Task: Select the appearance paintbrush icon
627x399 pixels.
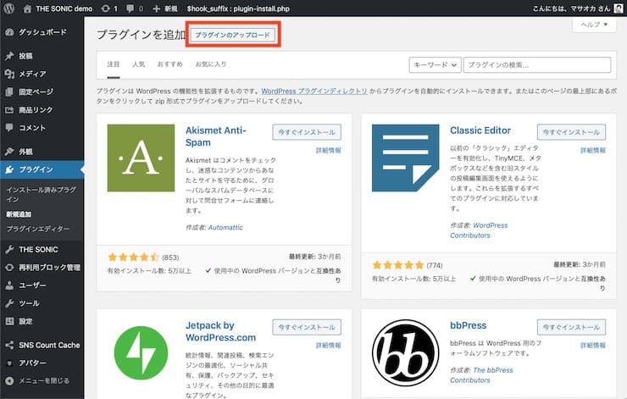Action: click(x=9, y=152)
